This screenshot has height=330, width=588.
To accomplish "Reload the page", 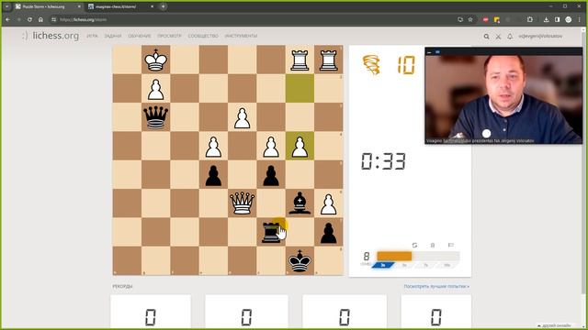I will pos(29,19).
